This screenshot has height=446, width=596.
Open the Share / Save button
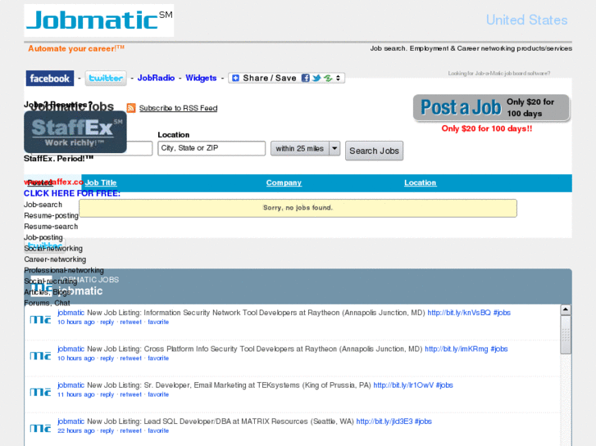[286, 78]
